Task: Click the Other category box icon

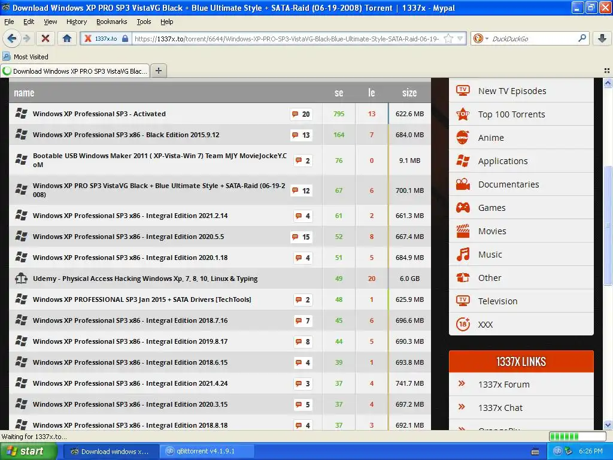Action: [x=463, y=277]
